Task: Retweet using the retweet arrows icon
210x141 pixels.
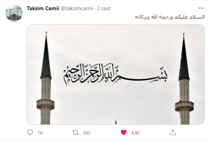Action: (76, 133)
